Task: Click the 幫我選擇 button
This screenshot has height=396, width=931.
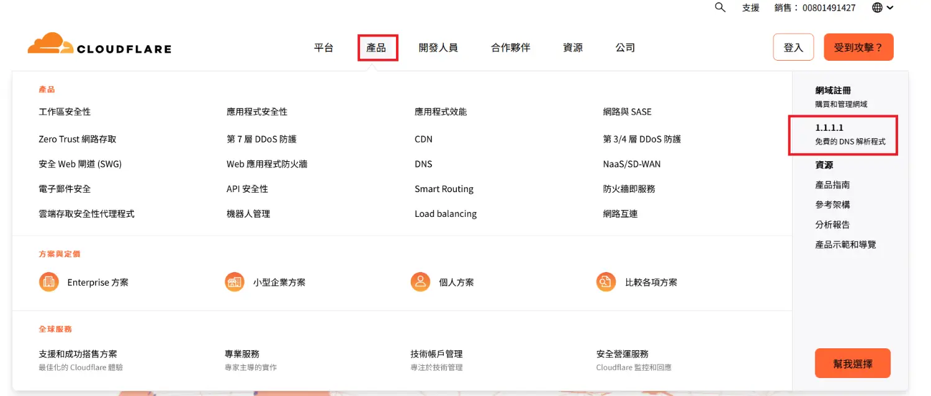Action: tap(852, 364)
